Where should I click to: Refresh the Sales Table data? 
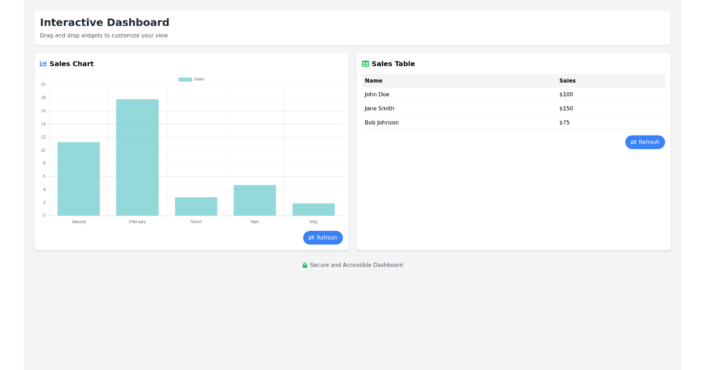pyautogui.click(x=644, y=142)
